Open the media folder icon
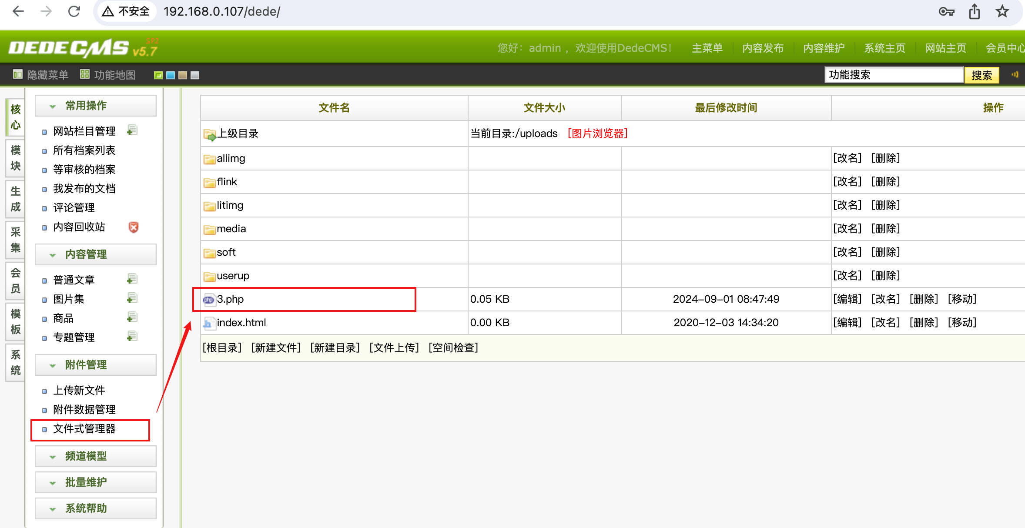1025x528 pixels. tap(209, 229)
